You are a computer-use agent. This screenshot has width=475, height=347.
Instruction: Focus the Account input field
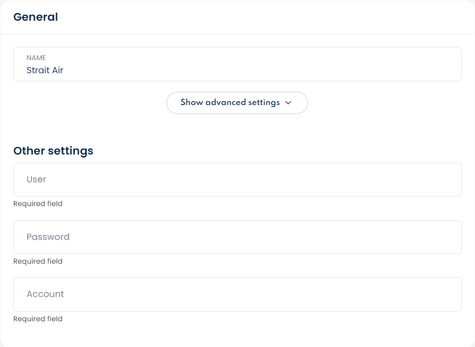pos(237,294)
